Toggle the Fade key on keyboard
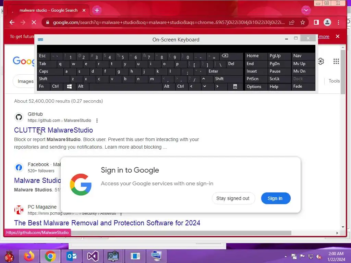This screenshot has height=263, width=351. click(303, 87)
